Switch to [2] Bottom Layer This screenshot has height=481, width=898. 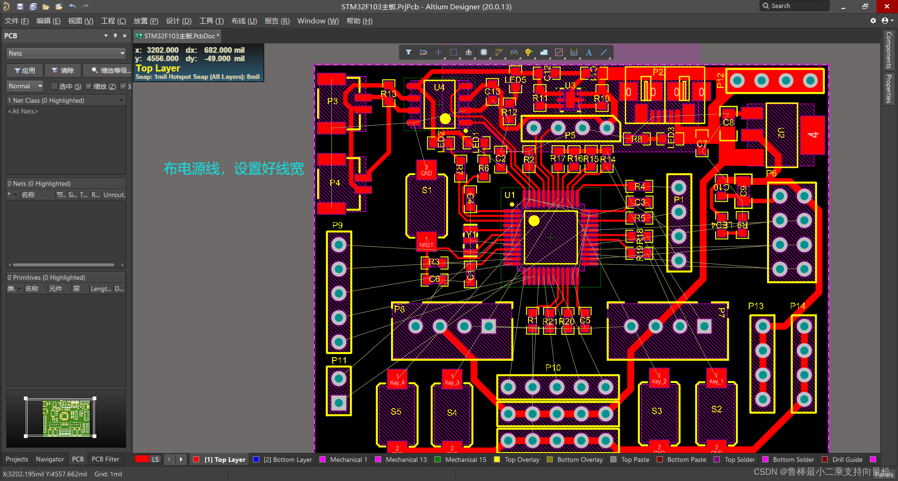tap(283, 460)
